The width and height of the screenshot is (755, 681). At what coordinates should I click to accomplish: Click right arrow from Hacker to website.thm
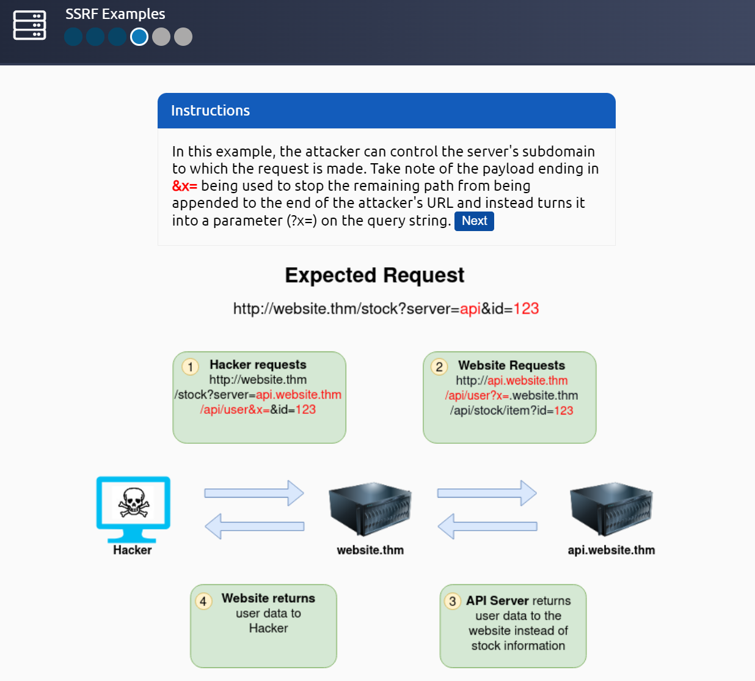[254, 493]
